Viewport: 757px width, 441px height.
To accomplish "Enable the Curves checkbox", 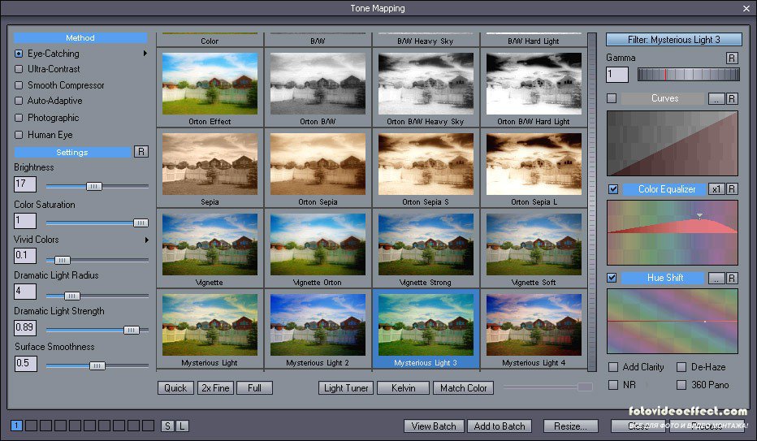I will [612, 98].
